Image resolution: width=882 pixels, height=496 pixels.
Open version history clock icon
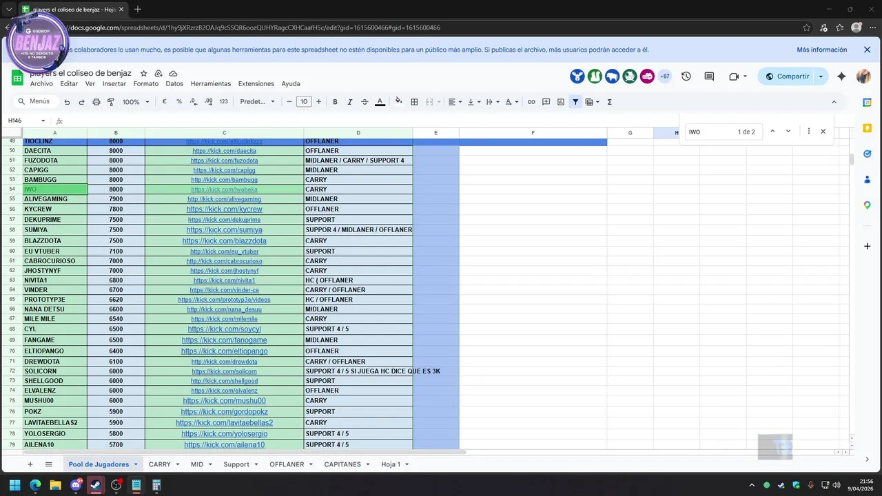click(686, 76)
